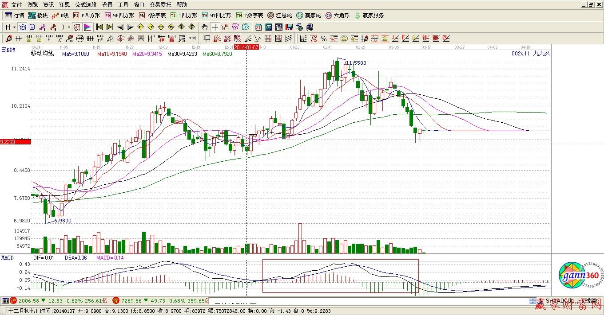Screen dimensions: 604x315
Task: Open the 六角形 hexagon chart tool
Action: [x=337, y=15]
